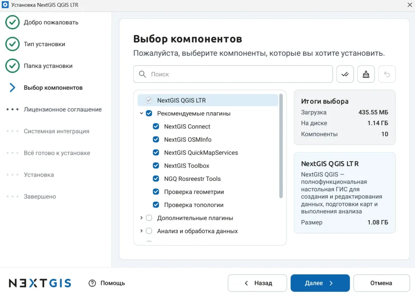Select NextGIS Connect row label
Image resolution: width=415 pixels, height=297 pixels.
[187, 127]
